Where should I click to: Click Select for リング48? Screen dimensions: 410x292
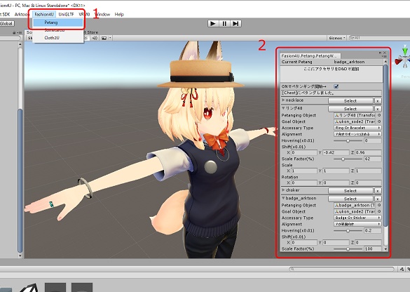point(350,109)
